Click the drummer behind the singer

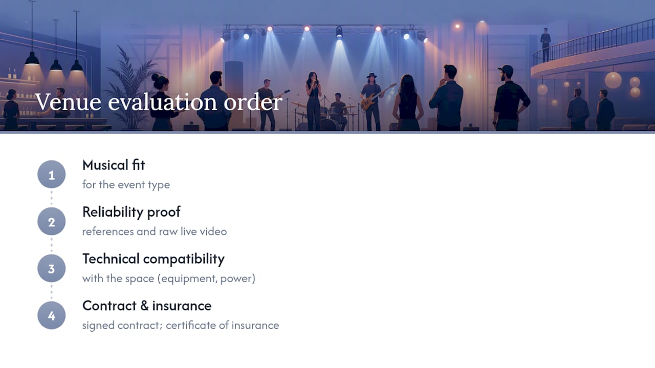coord(338,110)
